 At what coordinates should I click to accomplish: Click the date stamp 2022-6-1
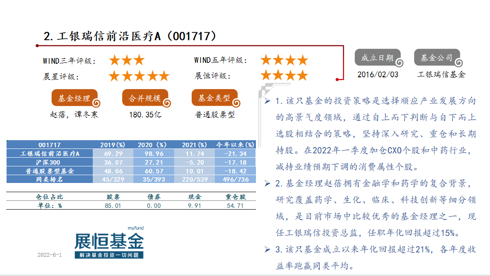[50, 255]
